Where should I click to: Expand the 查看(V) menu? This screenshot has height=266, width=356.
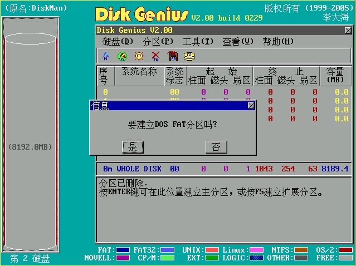[238, 42]
